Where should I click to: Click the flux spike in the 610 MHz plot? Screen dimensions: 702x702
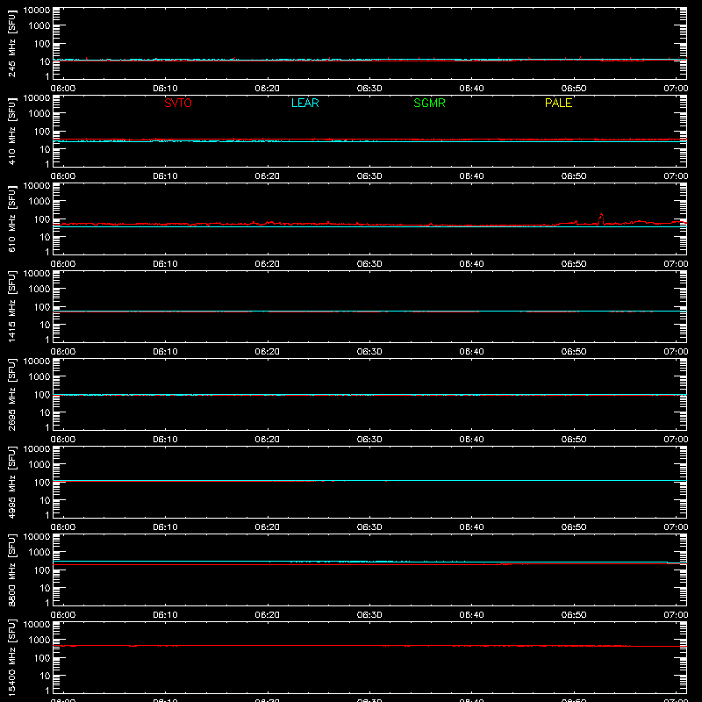[x=601, y=218]
